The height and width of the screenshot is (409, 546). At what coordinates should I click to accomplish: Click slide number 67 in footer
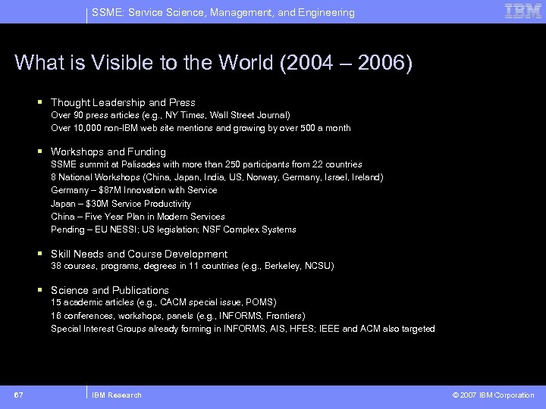(x=18, y=395)
